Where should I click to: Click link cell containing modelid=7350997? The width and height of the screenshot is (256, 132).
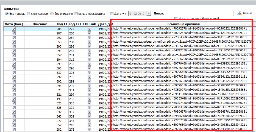(183, 90)
